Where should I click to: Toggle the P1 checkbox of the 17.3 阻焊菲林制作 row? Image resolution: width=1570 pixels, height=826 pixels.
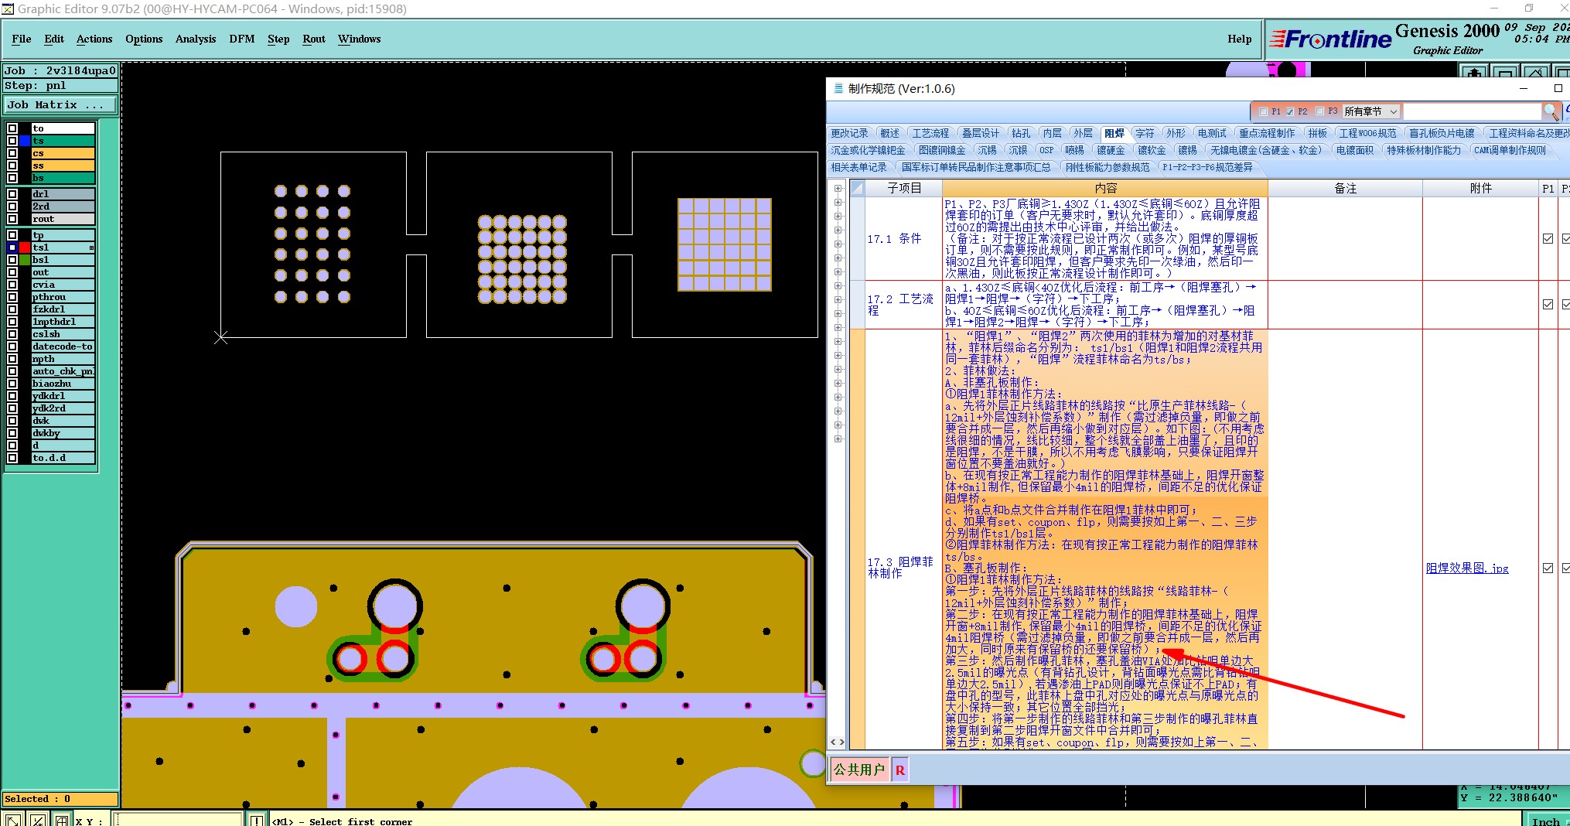1548,568
